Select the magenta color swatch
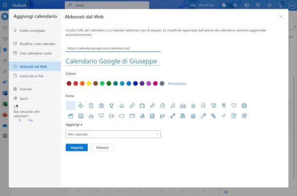 (x=155, y=83)
